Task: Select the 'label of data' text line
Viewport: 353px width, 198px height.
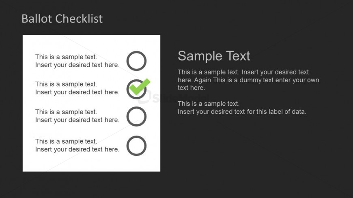Action: pyautogui.click(x=242, y=112)
